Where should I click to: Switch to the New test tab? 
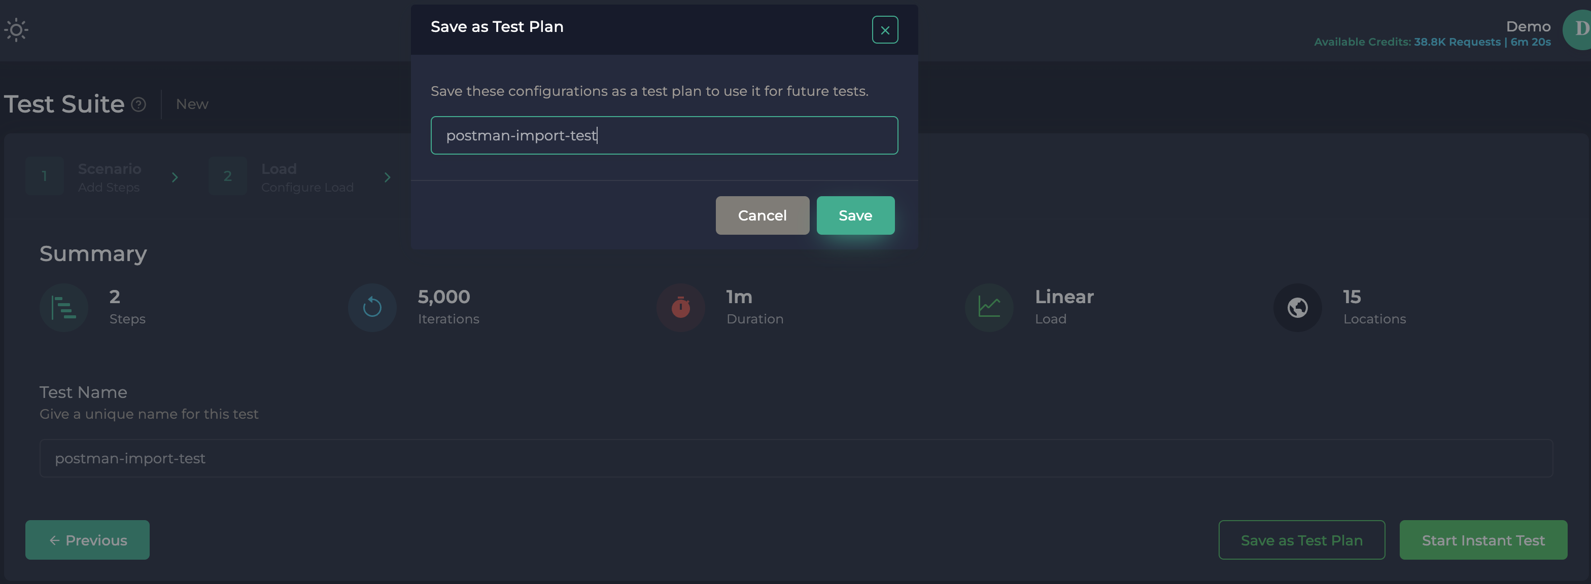pyautogui.click(x=191, y=104)
